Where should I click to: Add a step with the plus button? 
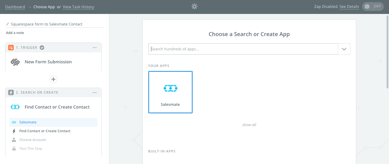pyautogui.click(x=53, y=79)
